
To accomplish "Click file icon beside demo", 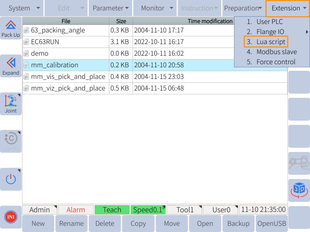I will (x=26, y=53).
